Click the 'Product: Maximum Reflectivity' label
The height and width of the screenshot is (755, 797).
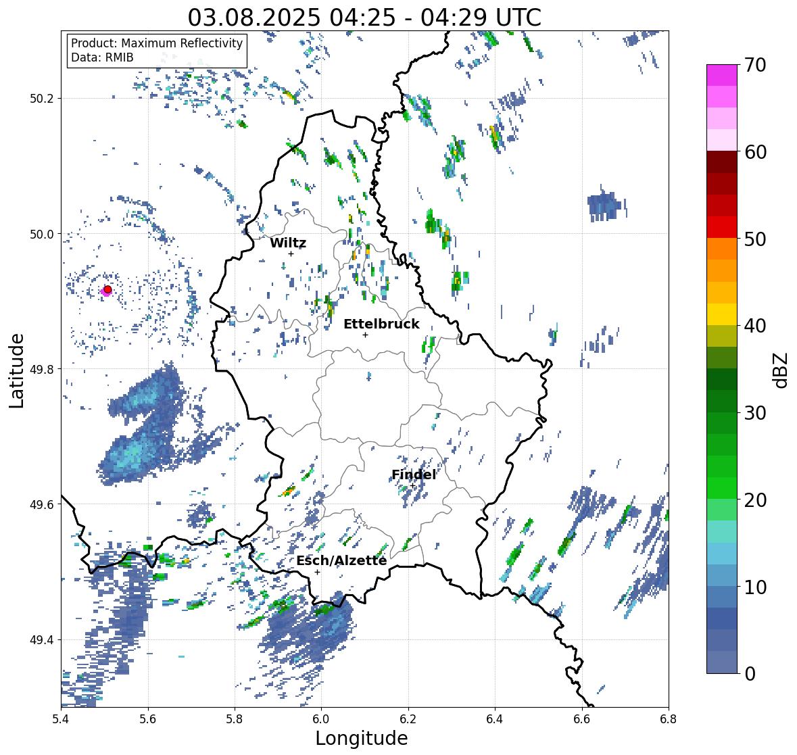[157, 43]
